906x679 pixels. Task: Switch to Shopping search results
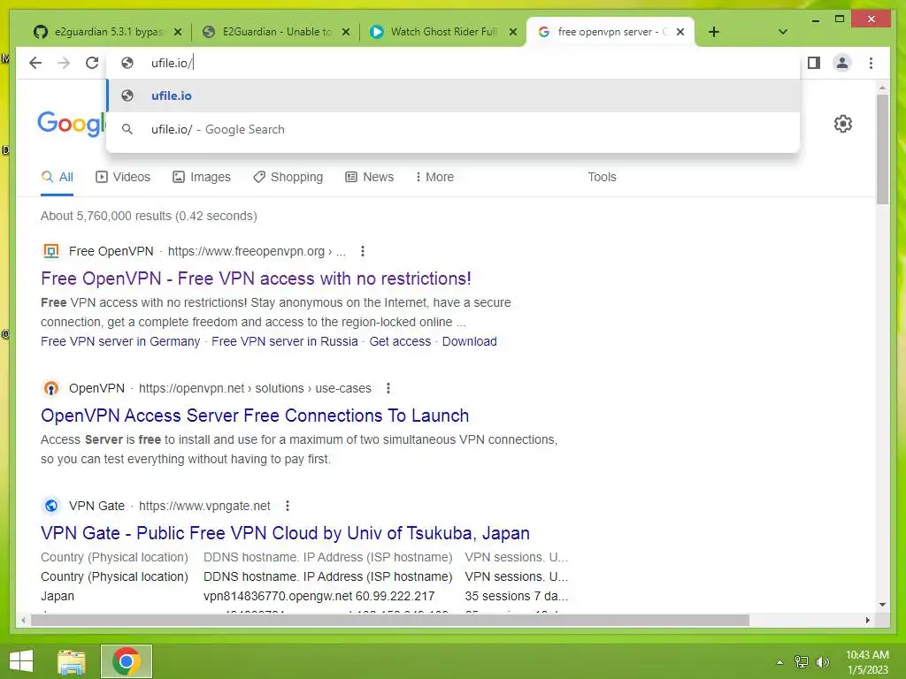(x=288, y=177)
